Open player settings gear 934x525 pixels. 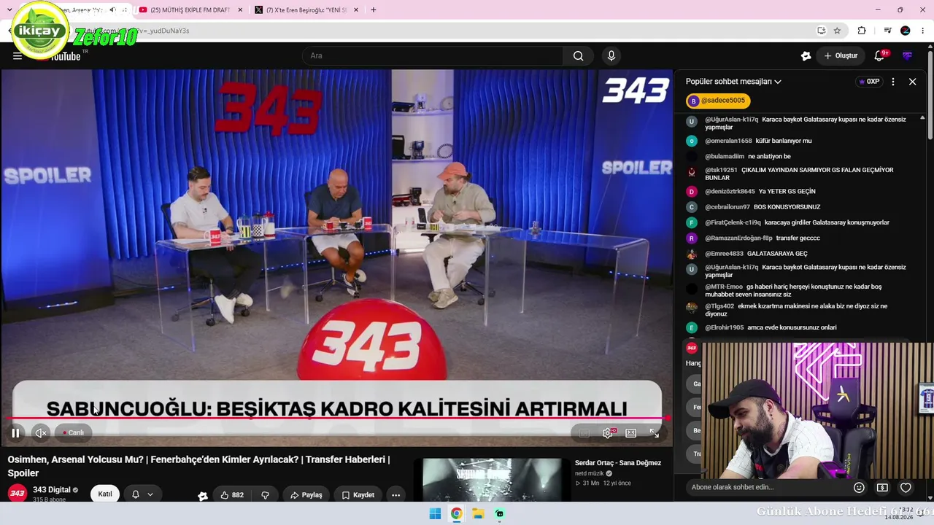click(608, 433)
